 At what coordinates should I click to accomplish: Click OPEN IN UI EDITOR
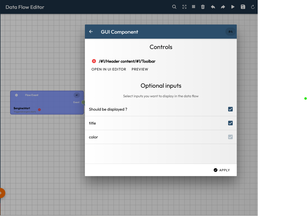[x=109, y=69]
